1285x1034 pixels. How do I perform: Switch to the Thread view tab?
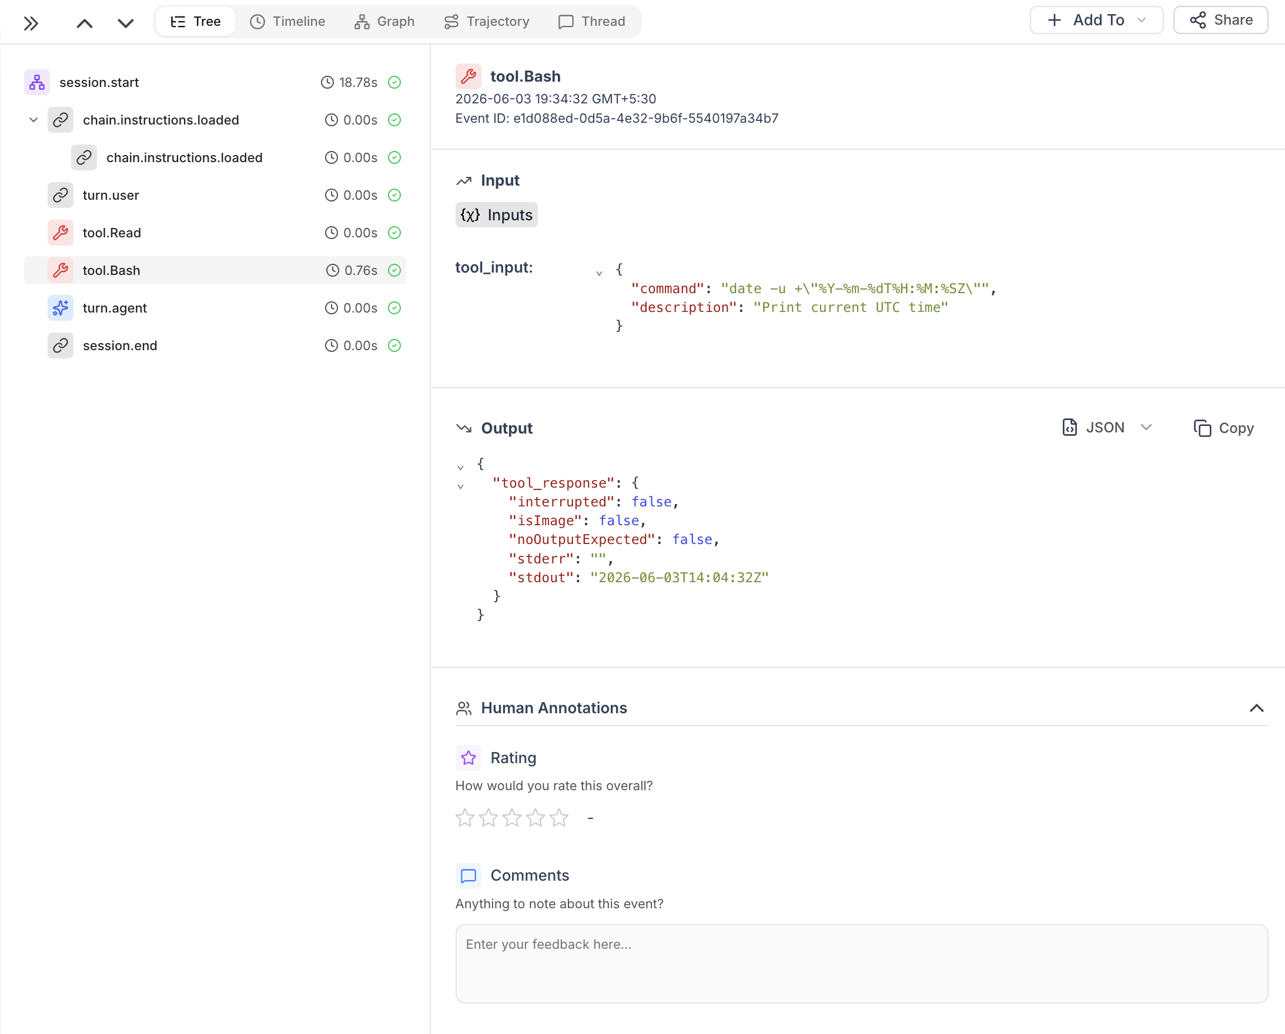pyautogui.click(x=592, y=21)
